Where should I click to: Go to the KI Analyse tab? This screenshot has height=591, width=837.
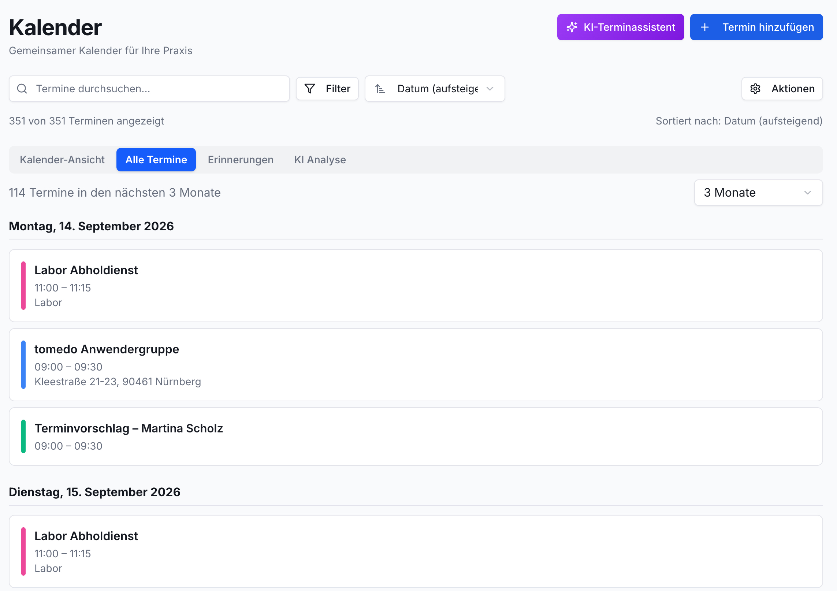[x=320, y=160]
